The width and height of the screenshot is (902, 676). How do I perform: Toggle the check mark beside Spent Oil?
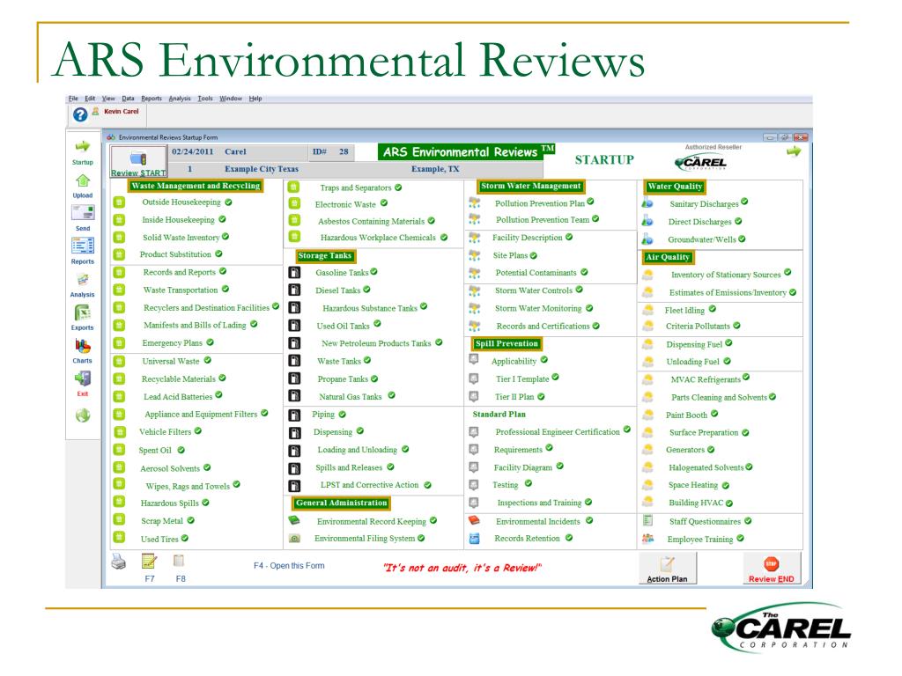coord(181,450)
